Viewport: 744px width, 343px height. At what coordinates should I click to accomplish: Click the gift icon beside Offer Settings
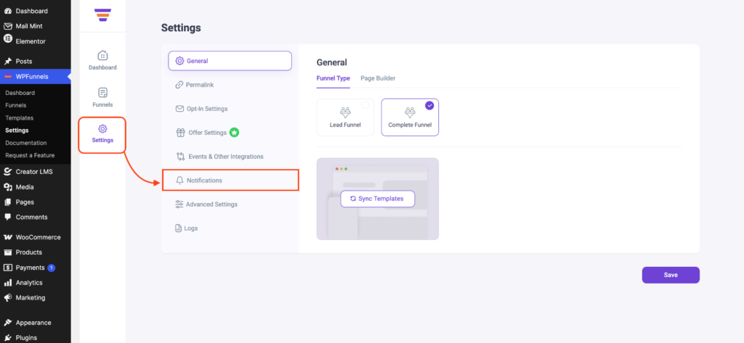[180, 132]
